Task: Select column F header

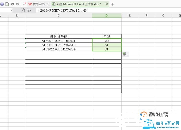Action: (x=147, y=16)
